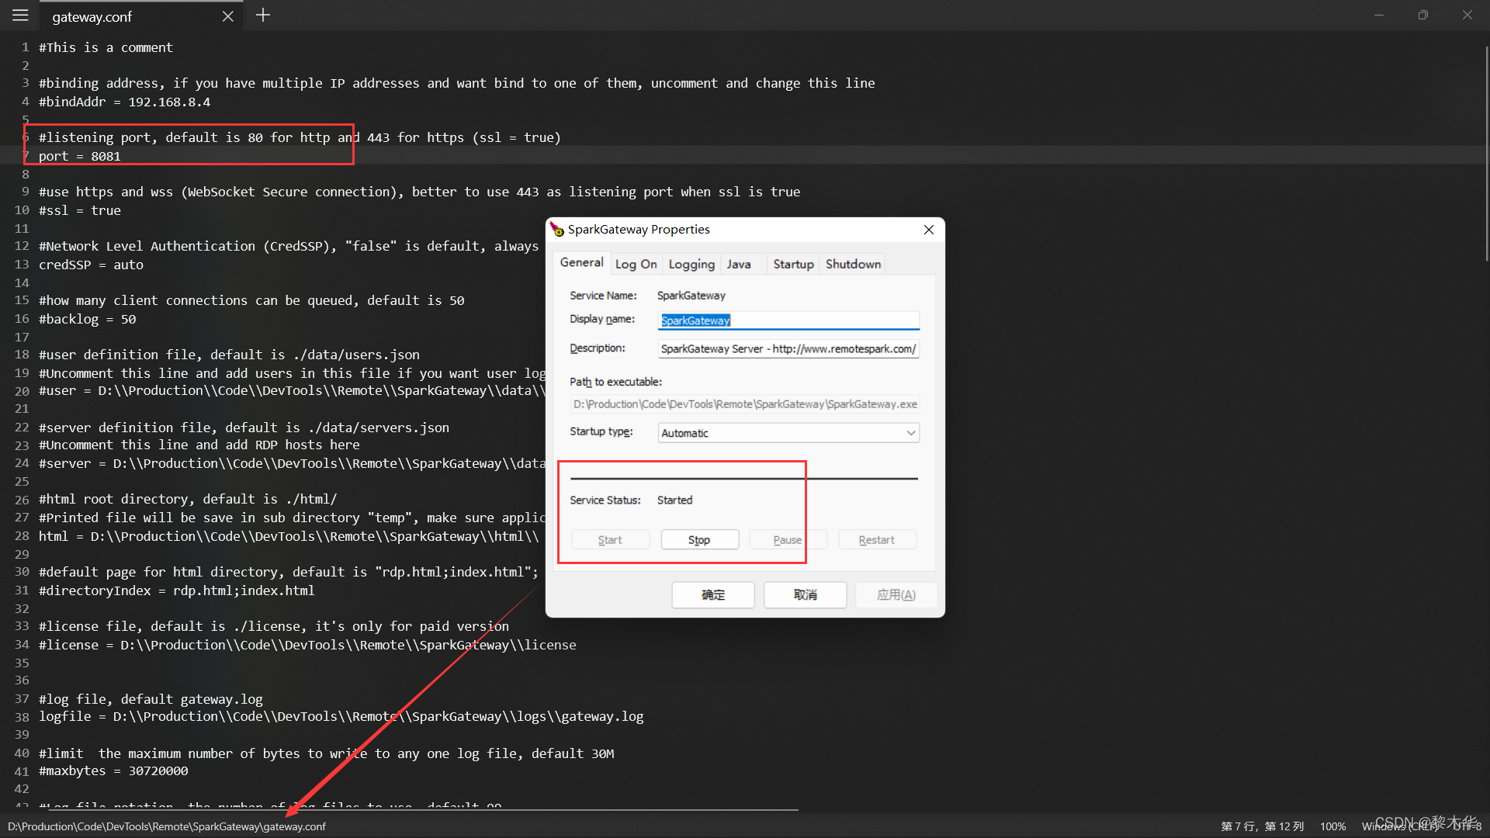Click the Description text field
This screenshot has width=1490, height=838.
[788, 349]
